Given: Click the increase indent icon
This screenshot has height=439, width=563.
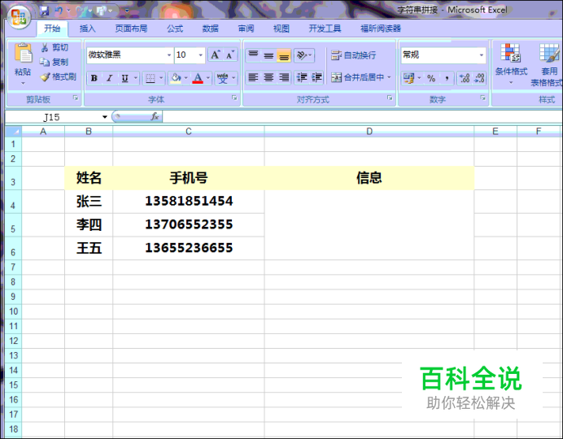Looking at the screenshot, I should [x=316, y=77].
